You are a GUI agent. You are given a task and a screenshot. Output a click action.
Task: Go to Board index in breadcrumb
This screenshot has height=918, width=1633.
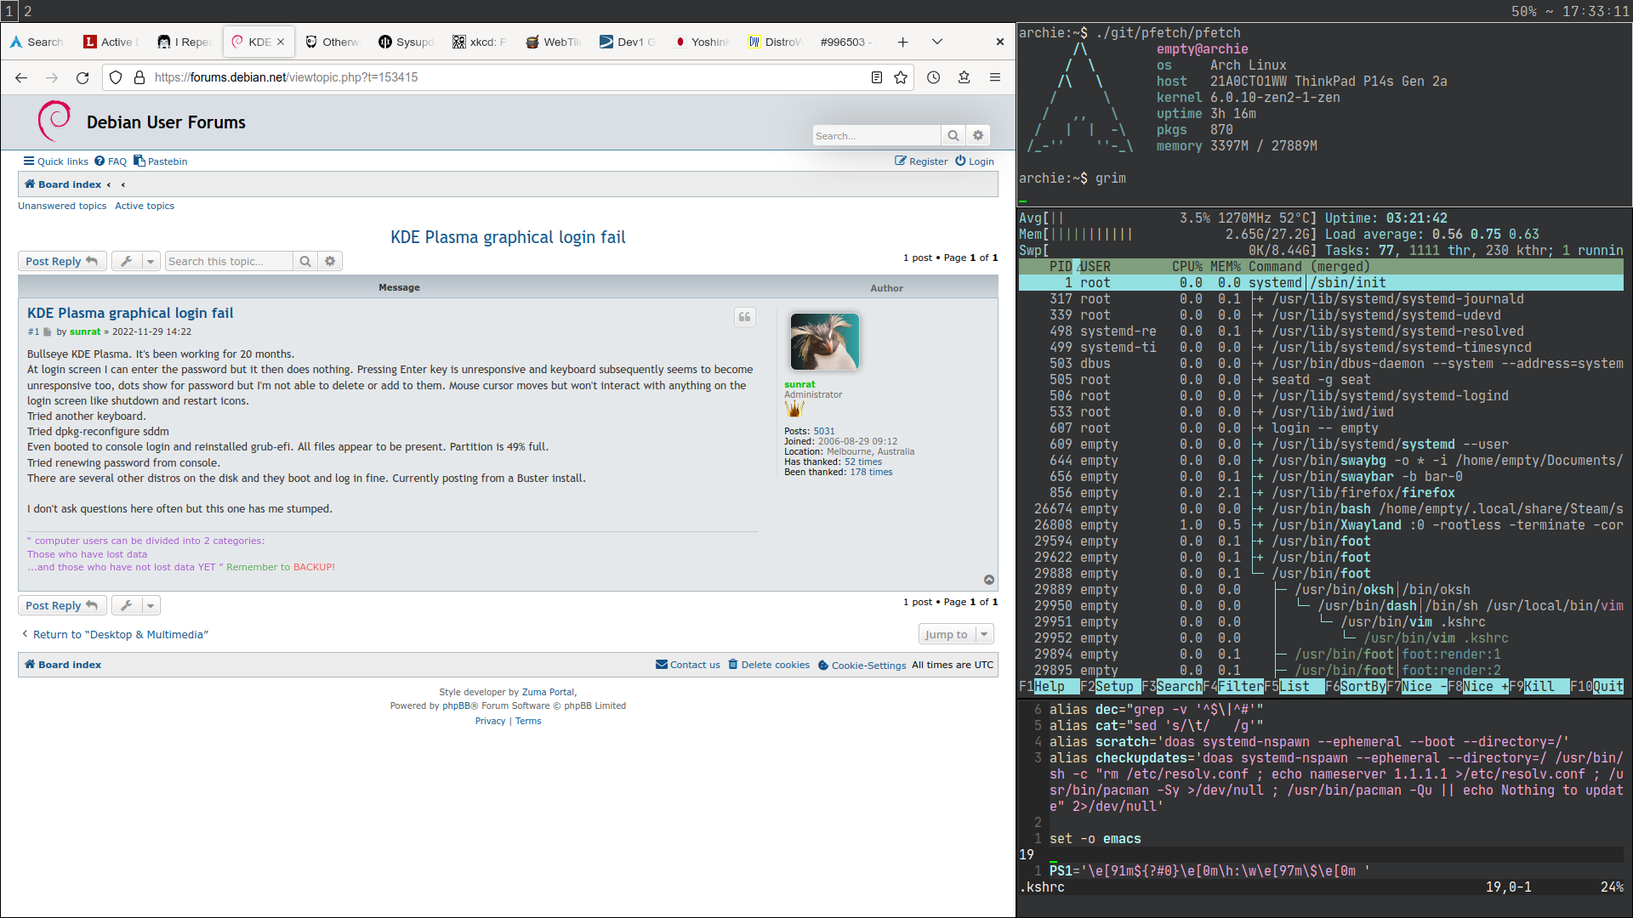point(63,184)
